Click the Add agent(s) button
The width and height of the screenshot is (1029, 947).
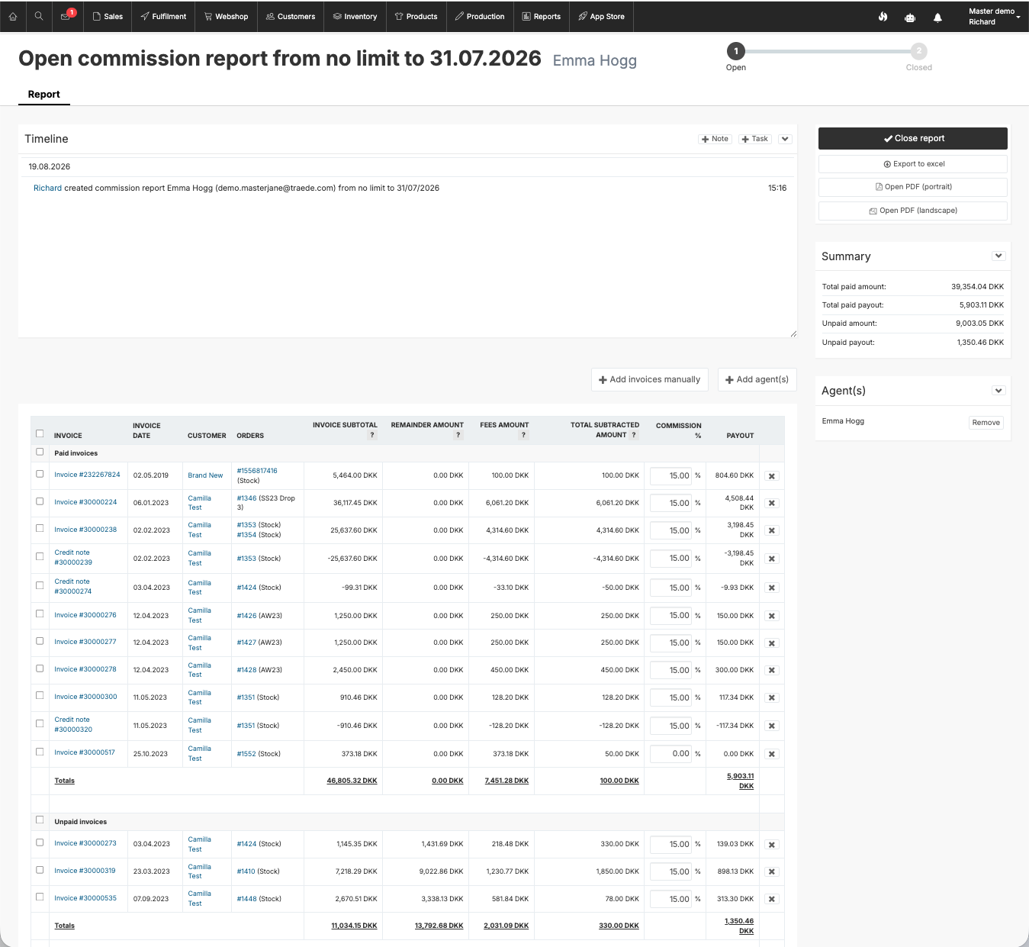click(x=757, y=379)
